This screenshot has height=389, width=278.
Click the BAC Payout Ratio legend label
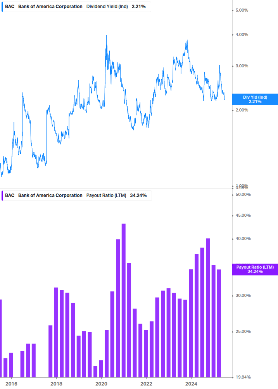[76, 195]
